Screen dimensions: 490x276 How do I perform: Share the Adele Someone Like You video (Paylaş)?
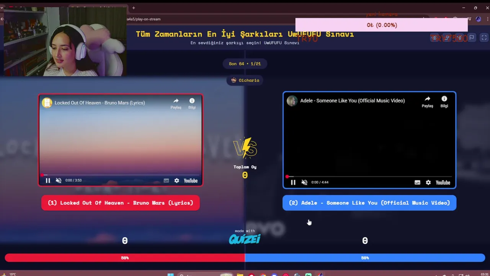pos(427,102)
